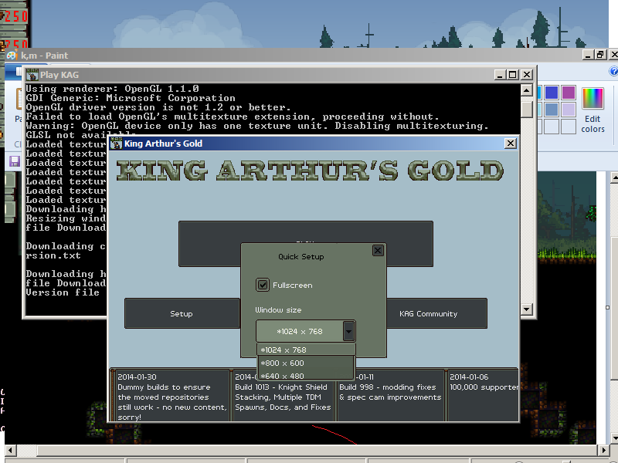Select the magenta color swatch in Paint
This screenshot has width=618, height=463.
[569, 93]
